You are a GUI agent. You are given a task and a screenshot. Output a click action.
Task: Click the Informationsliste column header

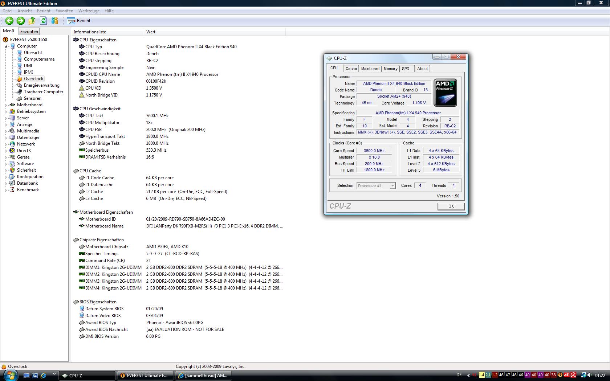click(107, 32)
